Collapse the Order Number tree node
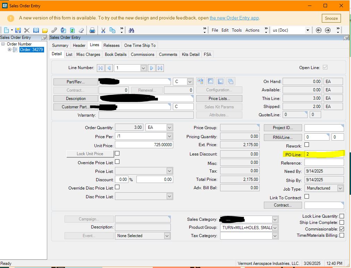351x268 pixels. 3,44
